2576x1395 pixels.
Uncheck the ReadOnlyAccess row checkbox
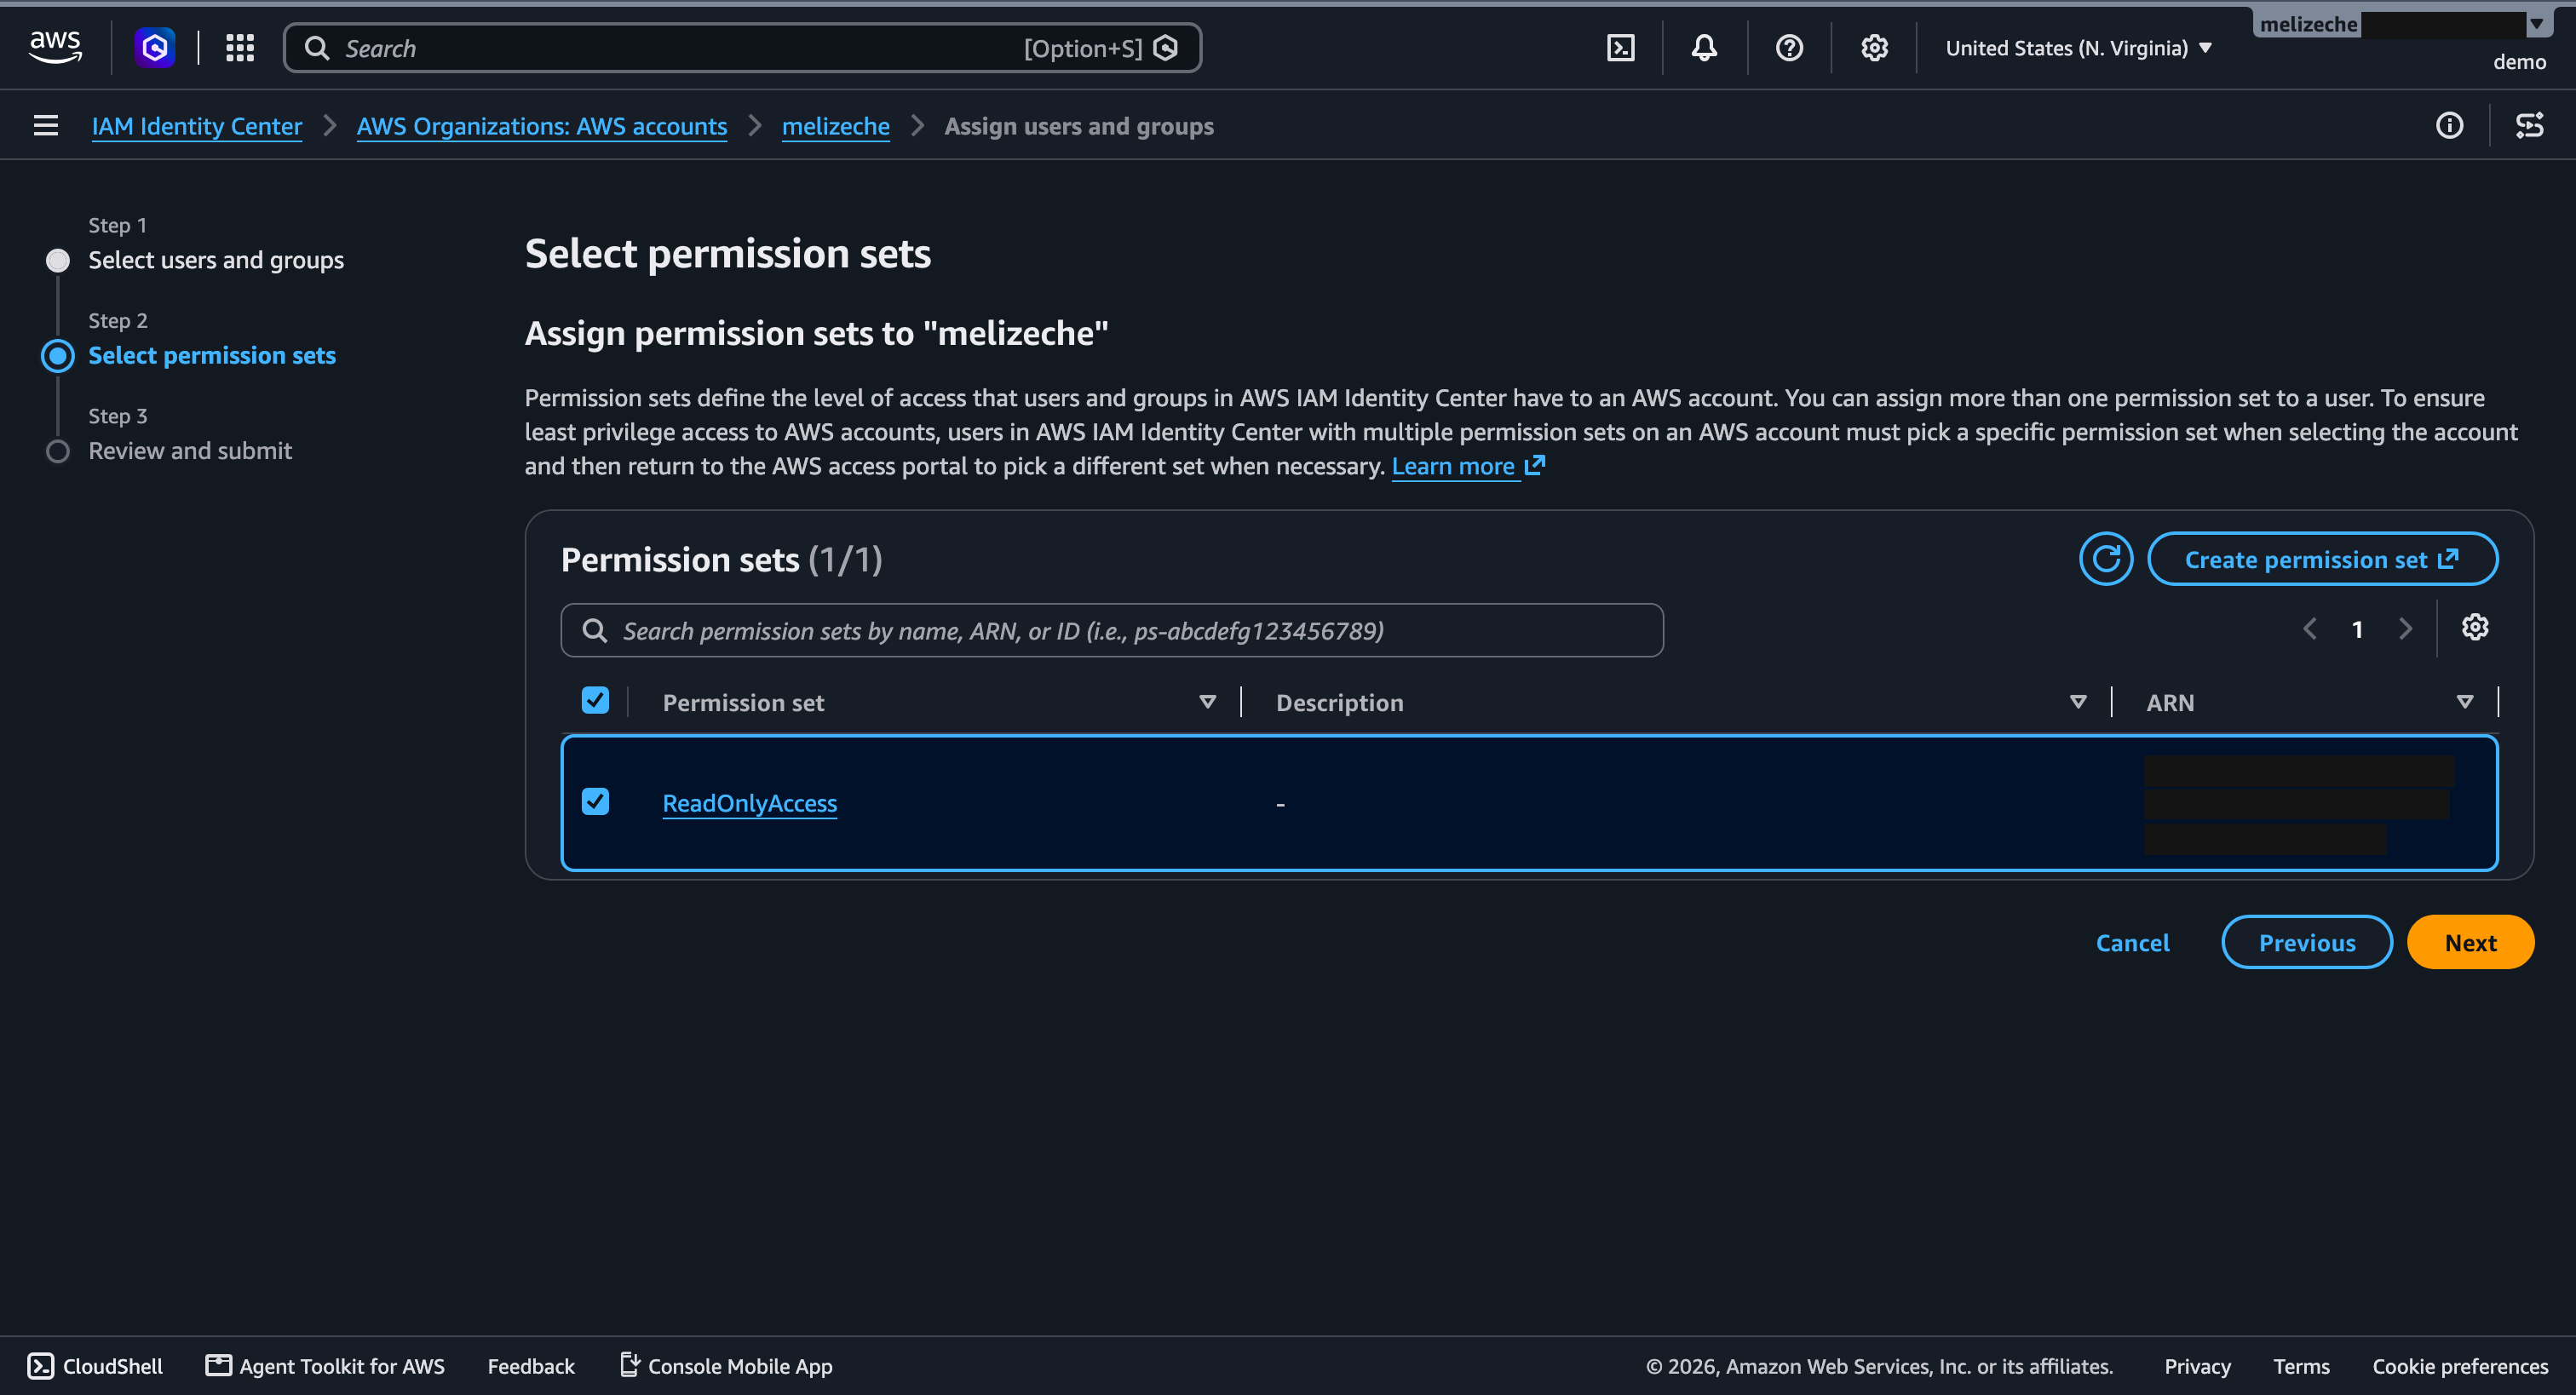595,802
